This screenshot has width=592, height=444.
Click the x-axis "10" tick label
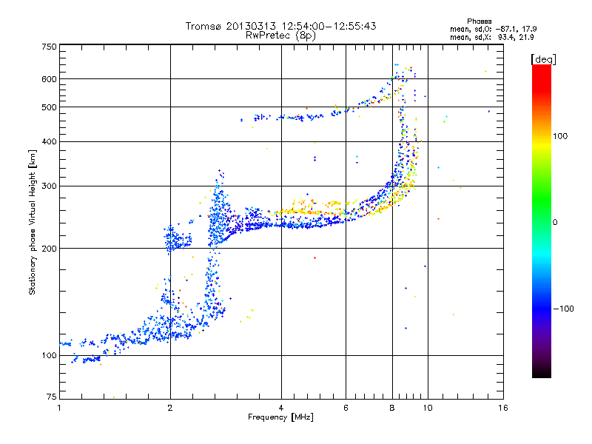pos(428,408)
